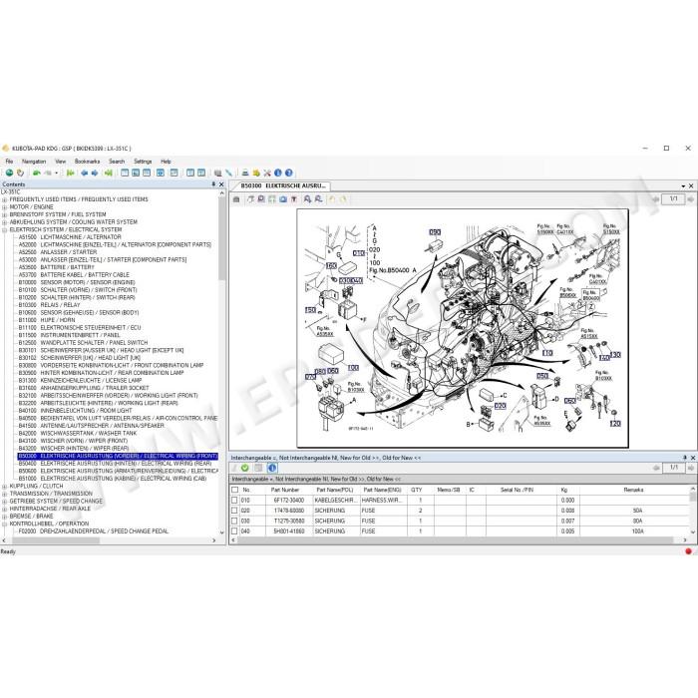Viewport: 698px width, 698px height.
Task: Click the green arrow icon left of dropdown
Action: [x=37, y=173]
